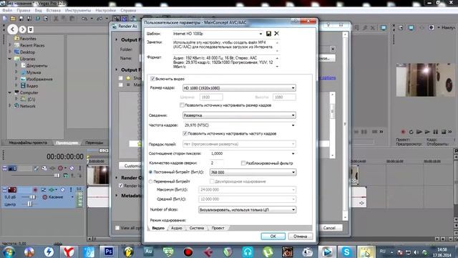Viewport: 458px width, 258px height.
Task: Click the 'Количество кадров сверки' input field
Action: [x=217, y=163]
